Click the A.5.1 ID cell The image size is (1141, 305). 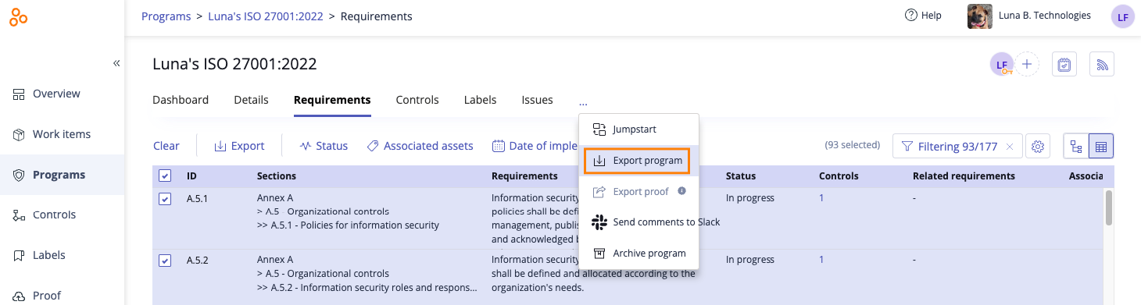coord(198,198)
